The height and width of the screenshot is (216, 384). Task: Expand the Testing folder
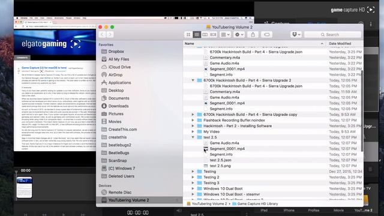[x=193, y=172]
